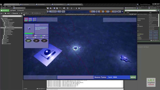Open the Lit view mode dropdown
The width and height of the screenshot is (160, 90).
coord(59,11)
